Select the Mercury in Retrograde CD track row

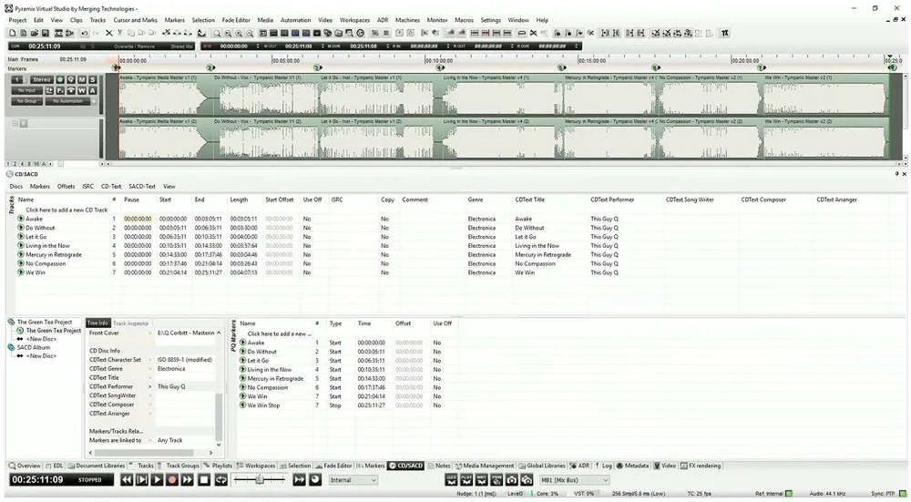click(x=54, y=255)
